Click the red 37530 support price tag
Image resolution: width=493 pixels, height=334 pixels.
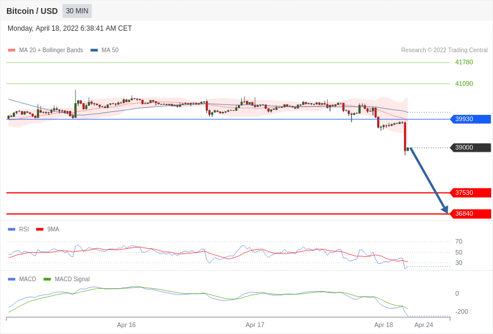470,193
